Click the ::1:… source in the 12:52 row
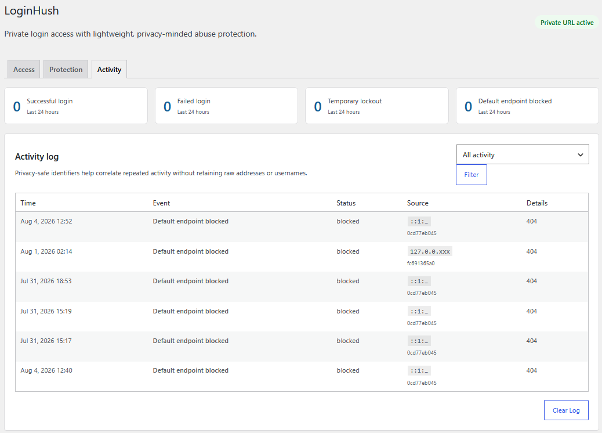602x433 pixels. (x=419, y=221)
